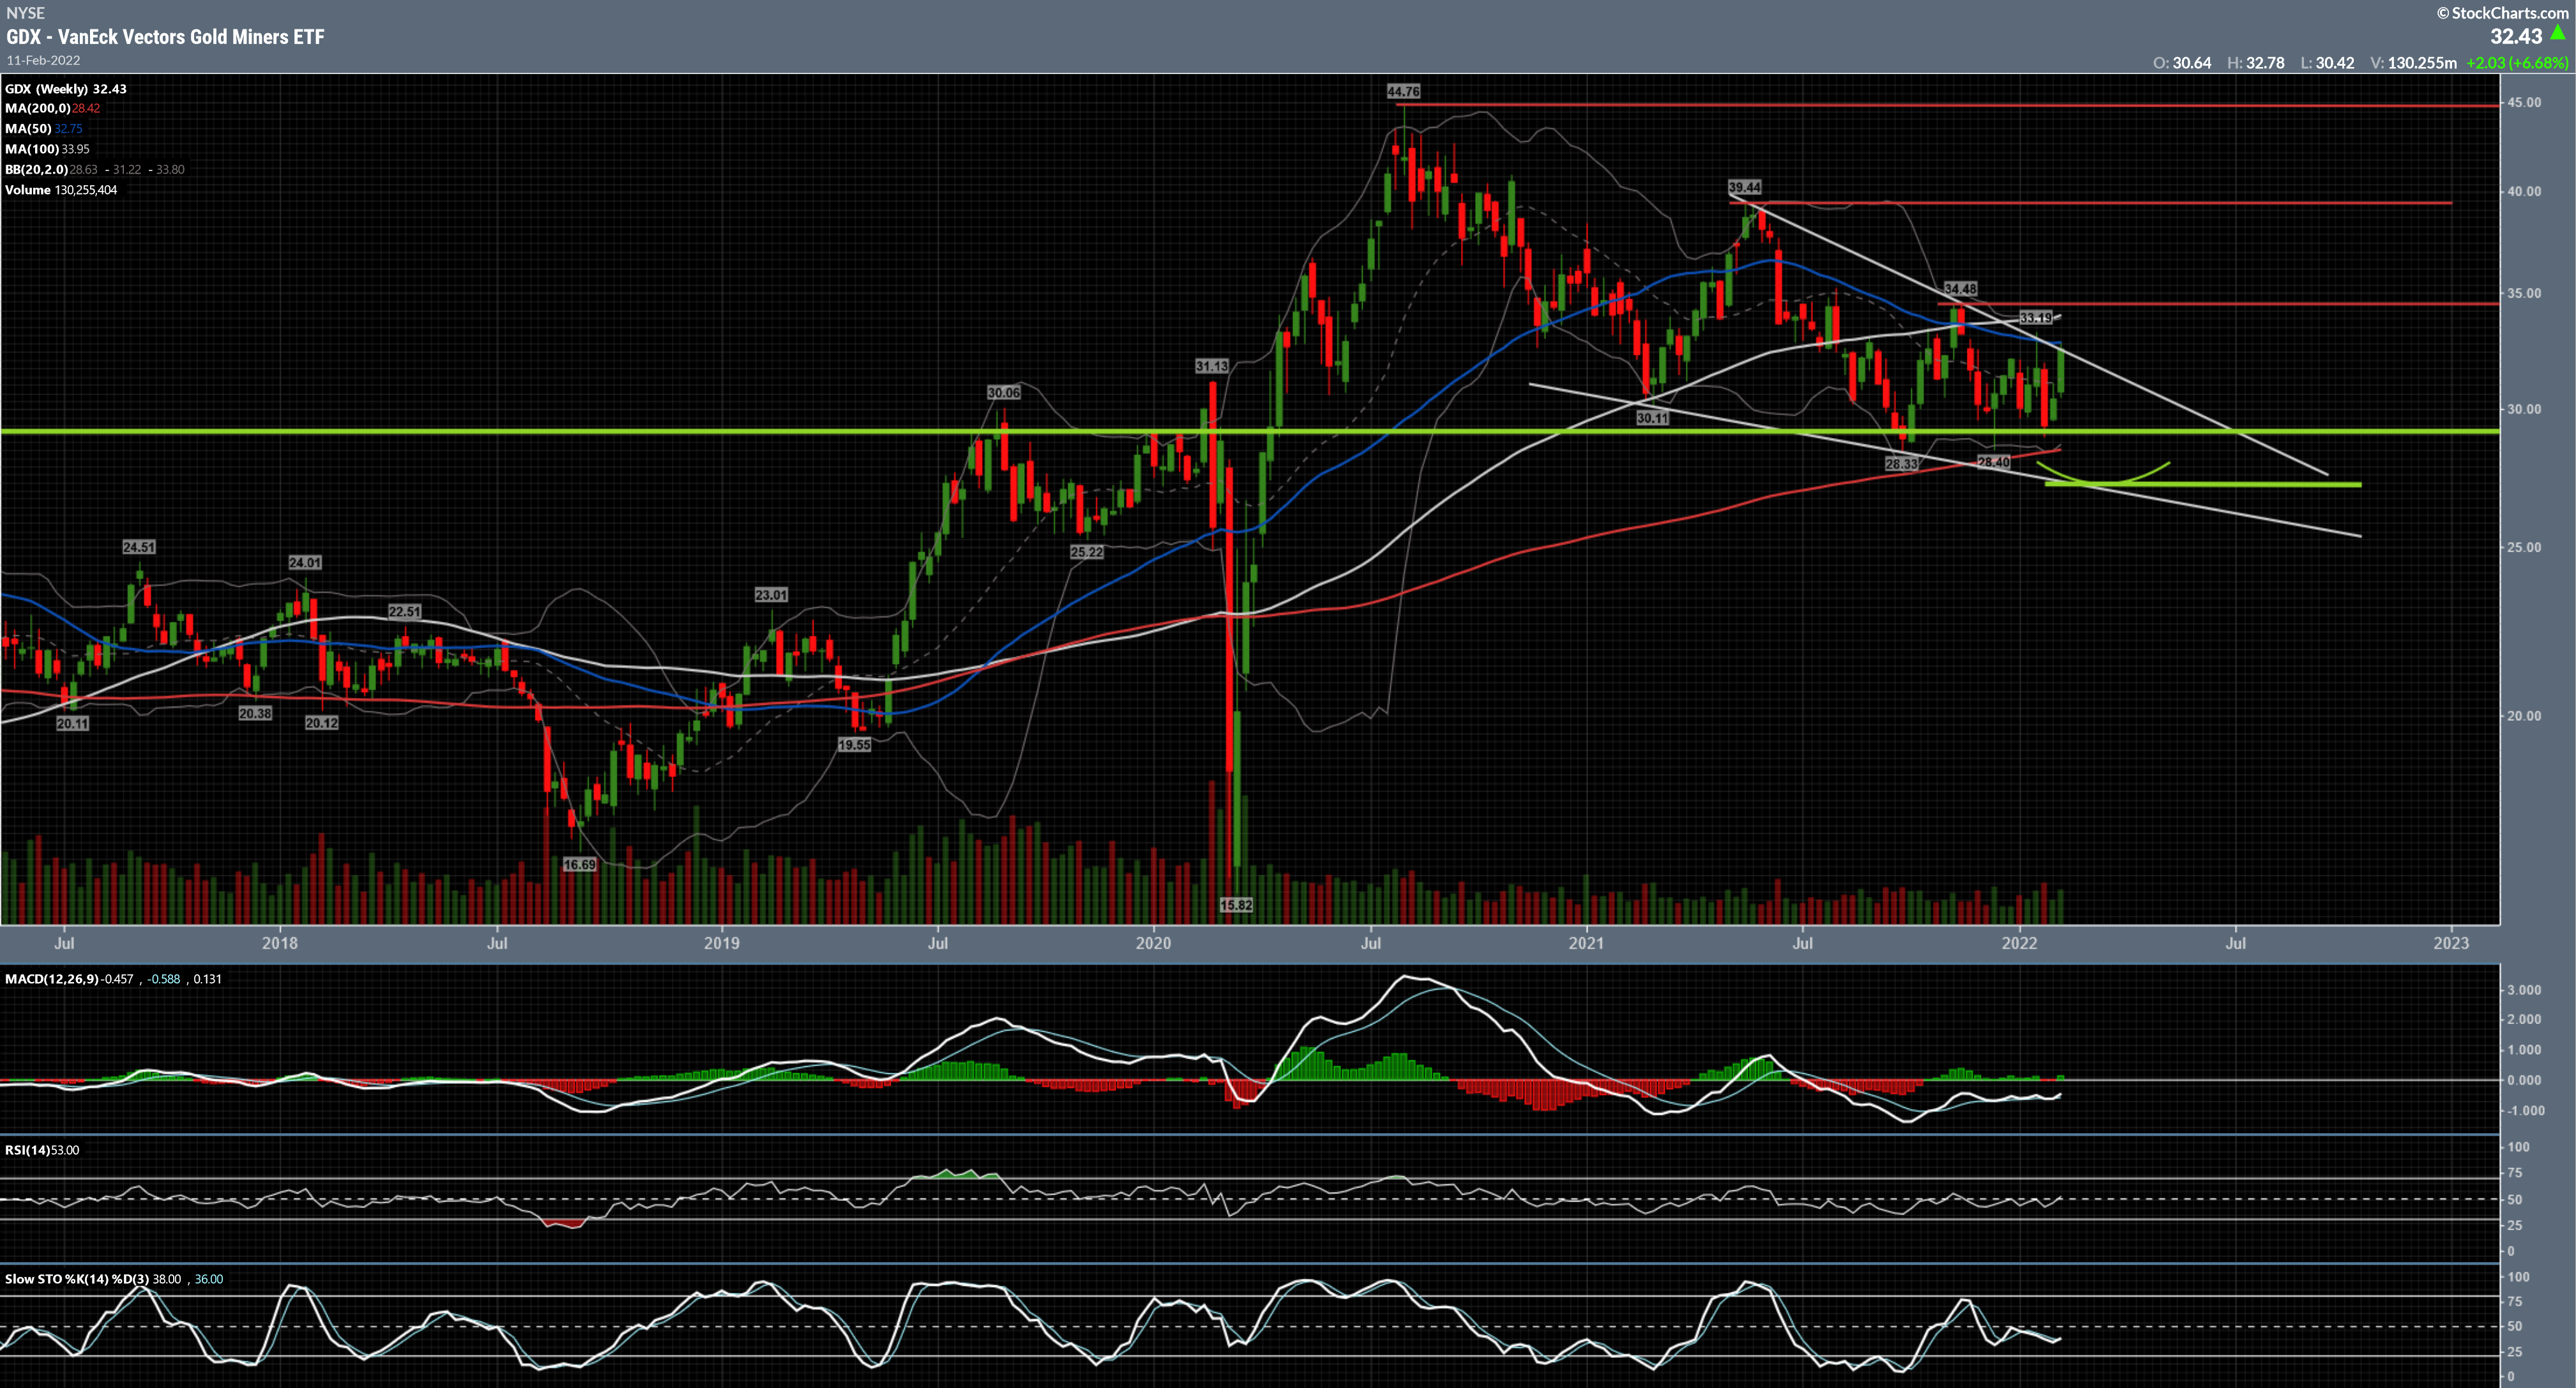The width and height of the screenshot is (2576, 1388).
Task: Click the Slow STO %K(14) %D(3) label
Action: (x=77, y=1279)
